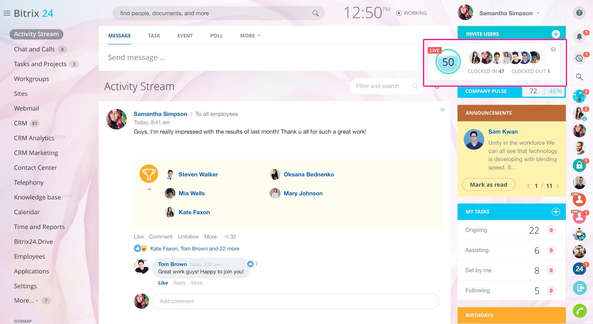Click the Add comment field
Image resolution: width=593 pixels, height=324 pixels.
pos(295,301)
